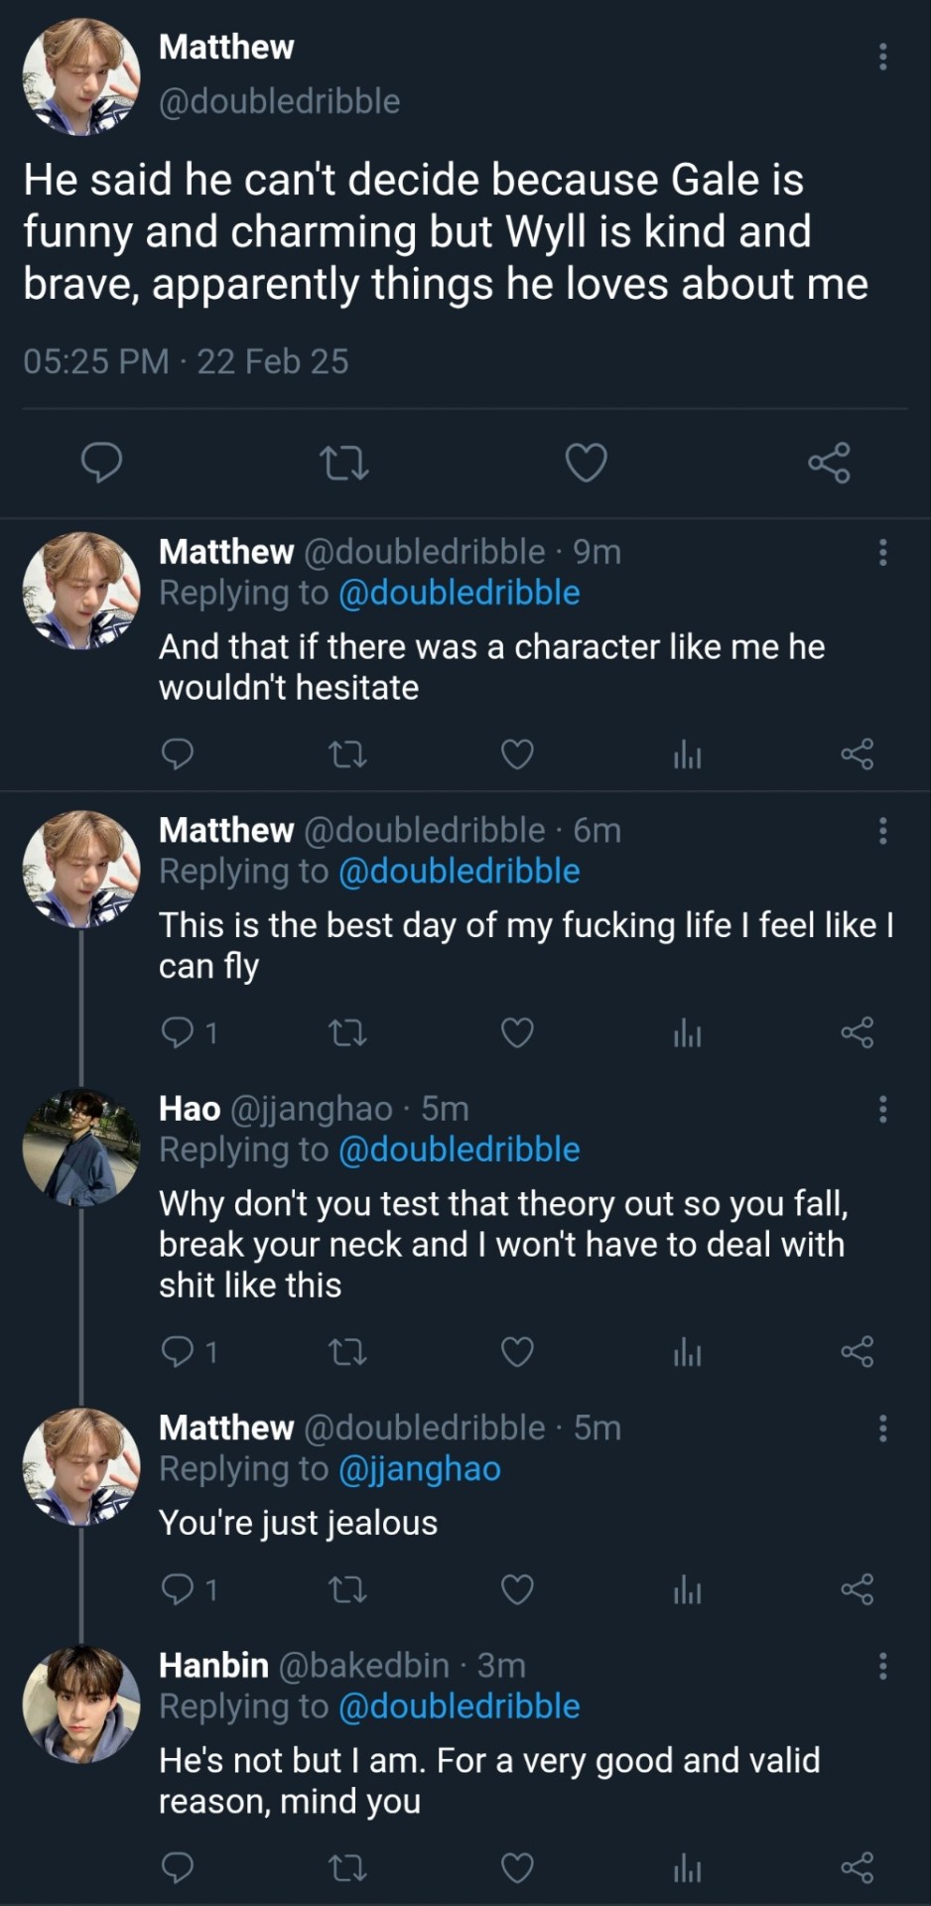931x1906 pixels.
Task: Share the main tweet at top
Action: coord(829,463)
